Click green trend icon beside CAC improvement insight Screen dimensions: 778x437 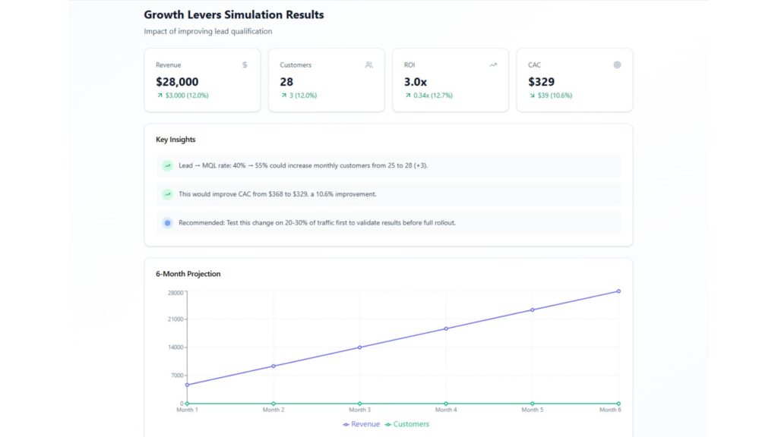tap(167, 194)
